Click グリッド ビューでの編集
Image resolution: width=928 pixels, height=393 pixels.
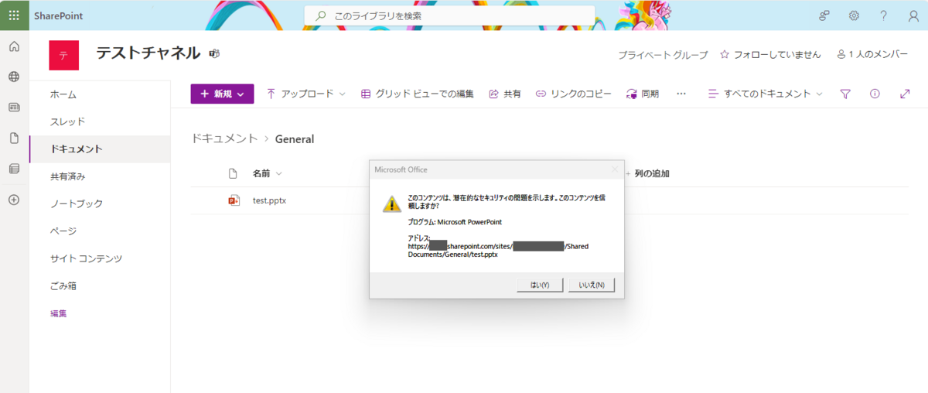click(x=418, y=94)
